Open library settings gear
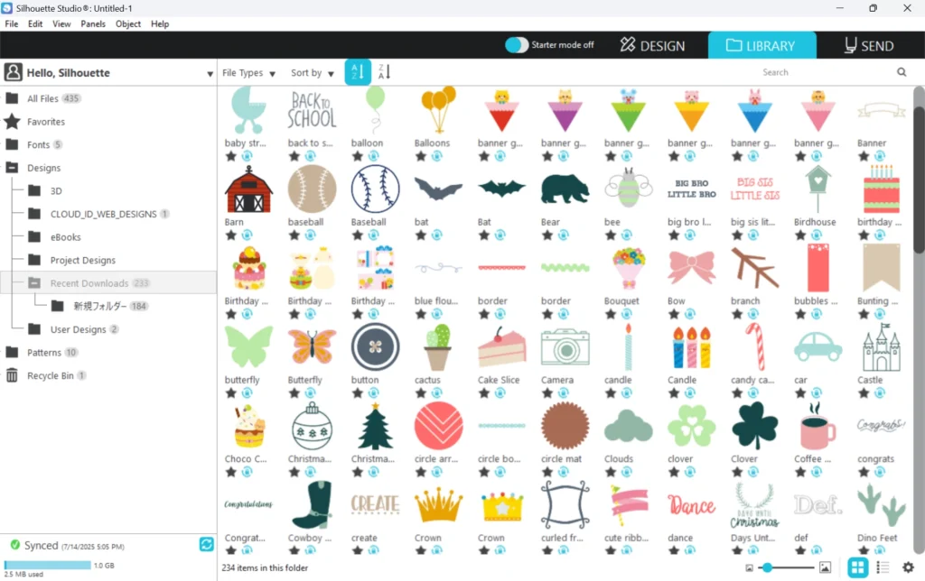Screen dimensions: 925x581 coord(909,567)
